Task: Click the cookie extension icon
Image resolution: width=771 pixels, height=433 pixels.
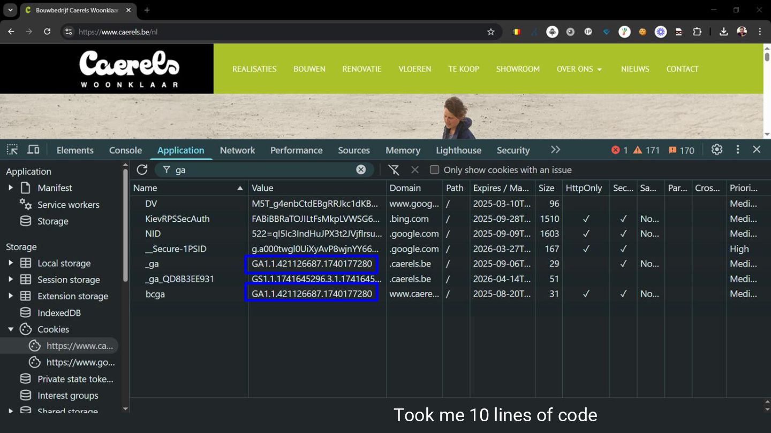Action: (642, 32)
